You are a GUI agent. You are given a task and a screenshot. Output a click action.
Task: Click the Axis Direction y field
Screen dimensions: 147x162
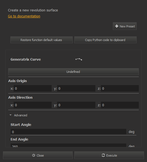[x=76, y=105]
